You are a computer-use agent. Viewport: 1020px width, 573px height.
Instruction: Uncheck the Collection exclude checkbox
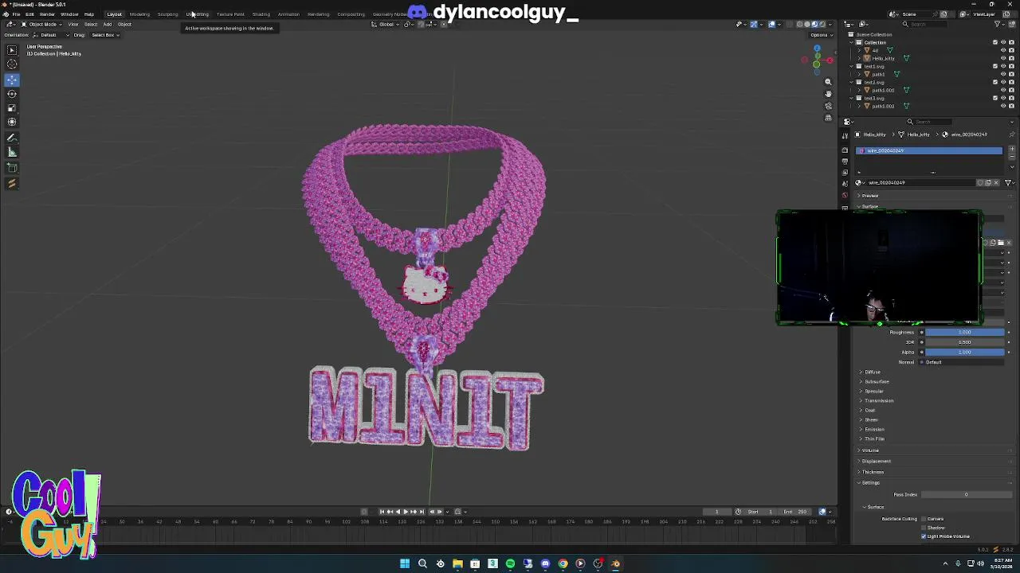point(994,42)
